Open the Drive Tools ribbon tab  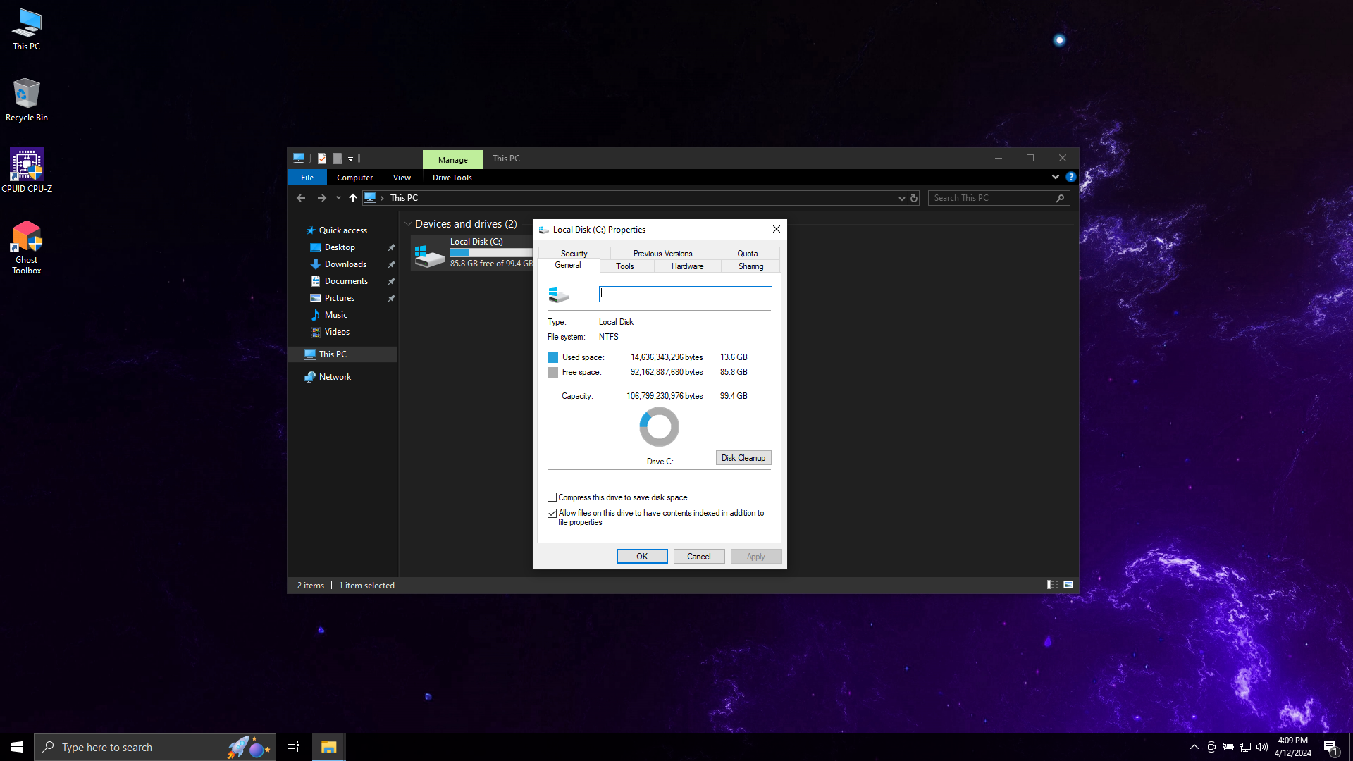452,178
